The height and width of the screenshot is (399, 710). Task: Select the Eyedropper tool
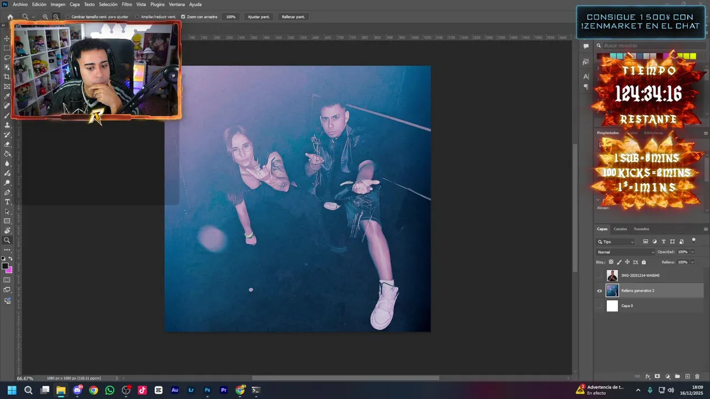7,96
